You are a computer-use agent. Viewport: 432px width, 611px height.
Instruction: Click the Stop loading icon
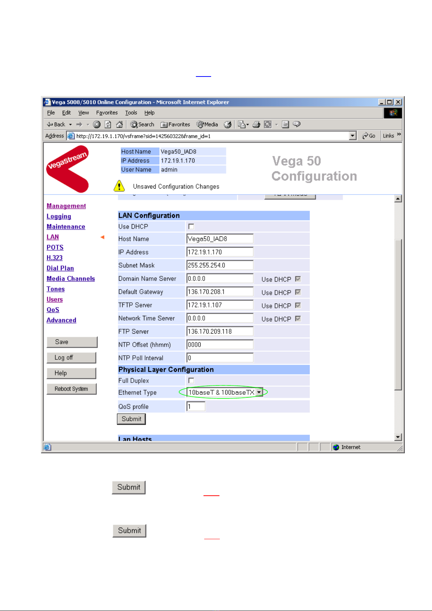97,124
